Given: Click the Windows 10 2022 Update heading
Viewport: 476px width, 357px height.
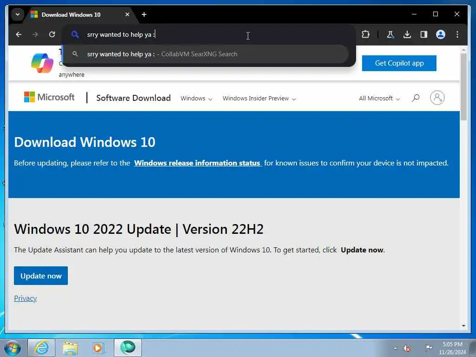Looking at the screenshot, I should pyautogui.click(x=139, y=229).
